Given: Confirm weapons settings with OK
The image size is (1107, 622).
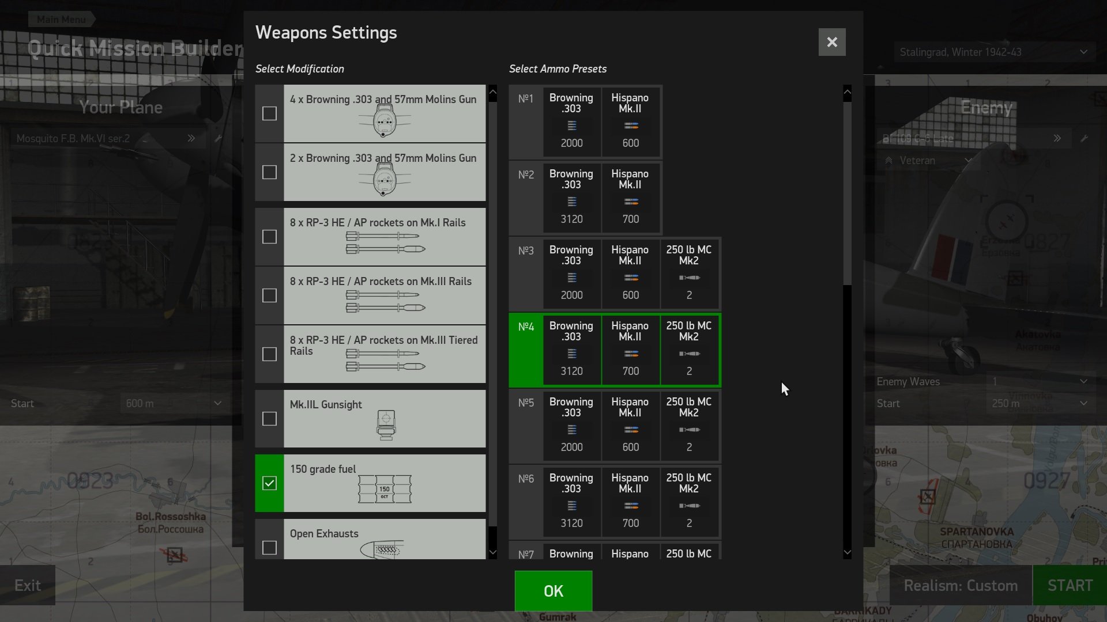Looking at the screenshot, I should pos(553,591).
